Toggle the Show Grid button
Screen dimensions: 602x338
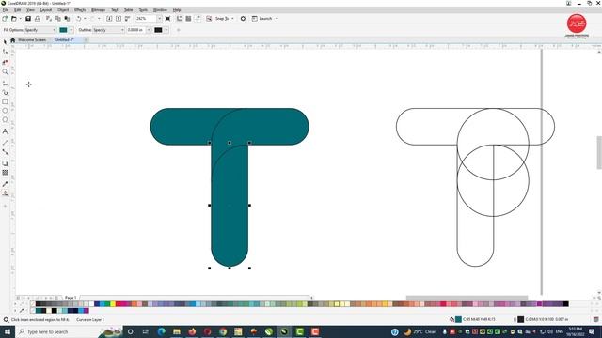coord(188,19)
